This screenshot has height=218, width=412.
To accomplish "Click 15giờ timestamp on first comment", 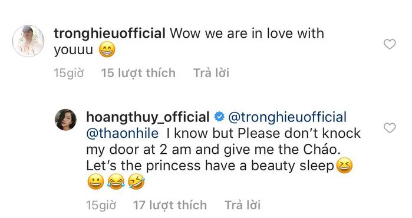I will pos(69,73).
